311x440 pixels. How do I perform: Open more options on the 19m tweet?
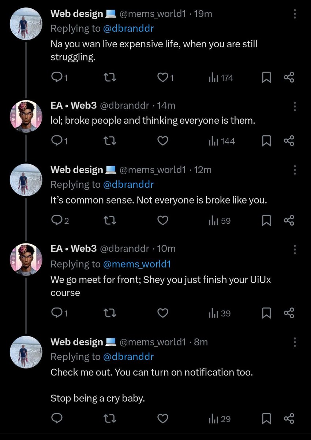tap(295, 14)
